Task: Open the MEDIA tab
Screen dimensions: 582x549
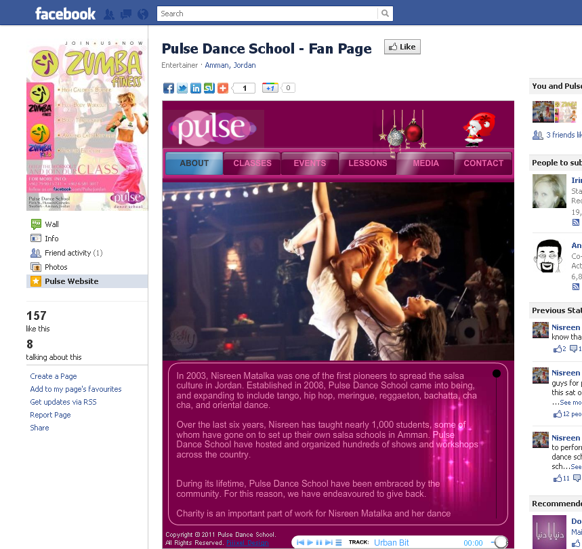Action: [x=425, y=163]
